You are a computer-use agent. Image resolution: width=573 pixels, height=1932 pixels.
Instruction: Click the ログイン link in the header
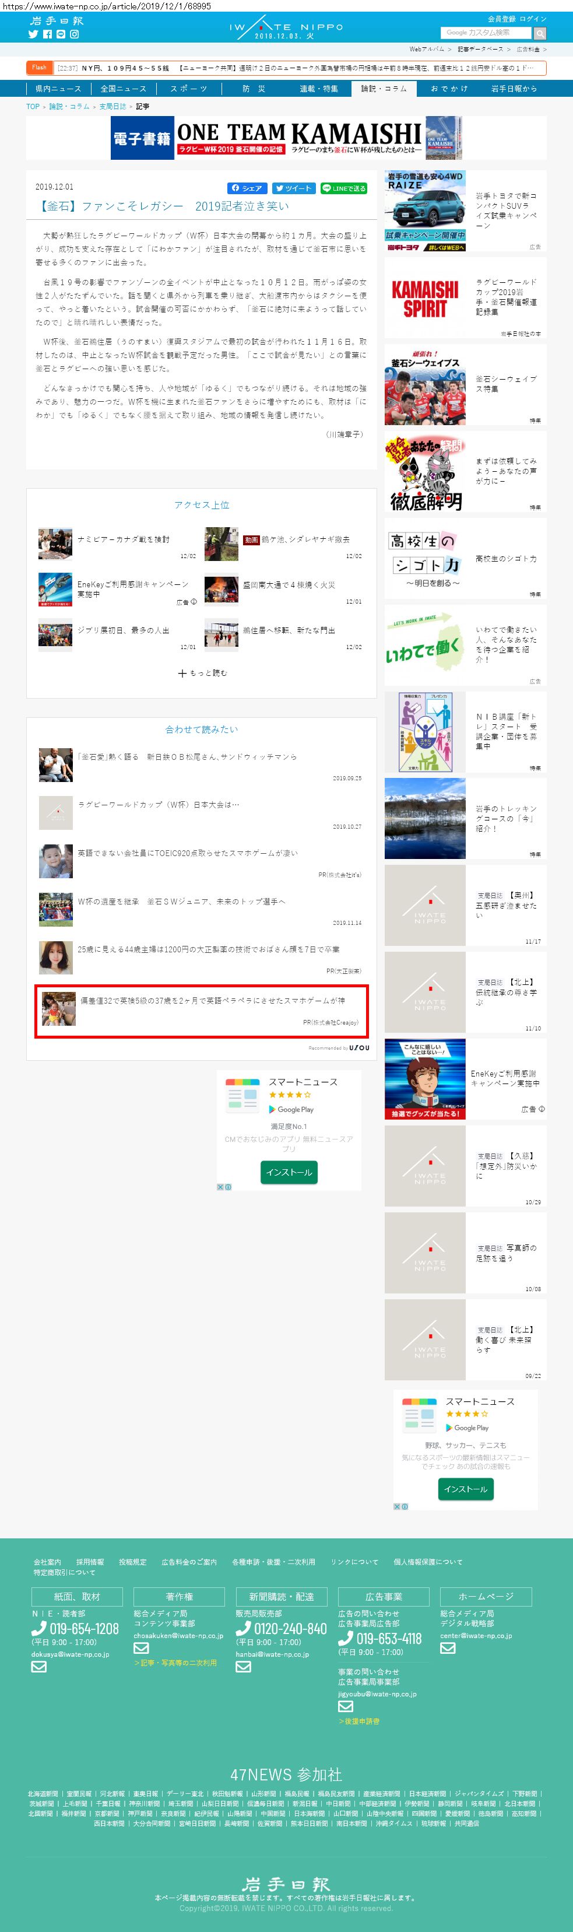533,19
